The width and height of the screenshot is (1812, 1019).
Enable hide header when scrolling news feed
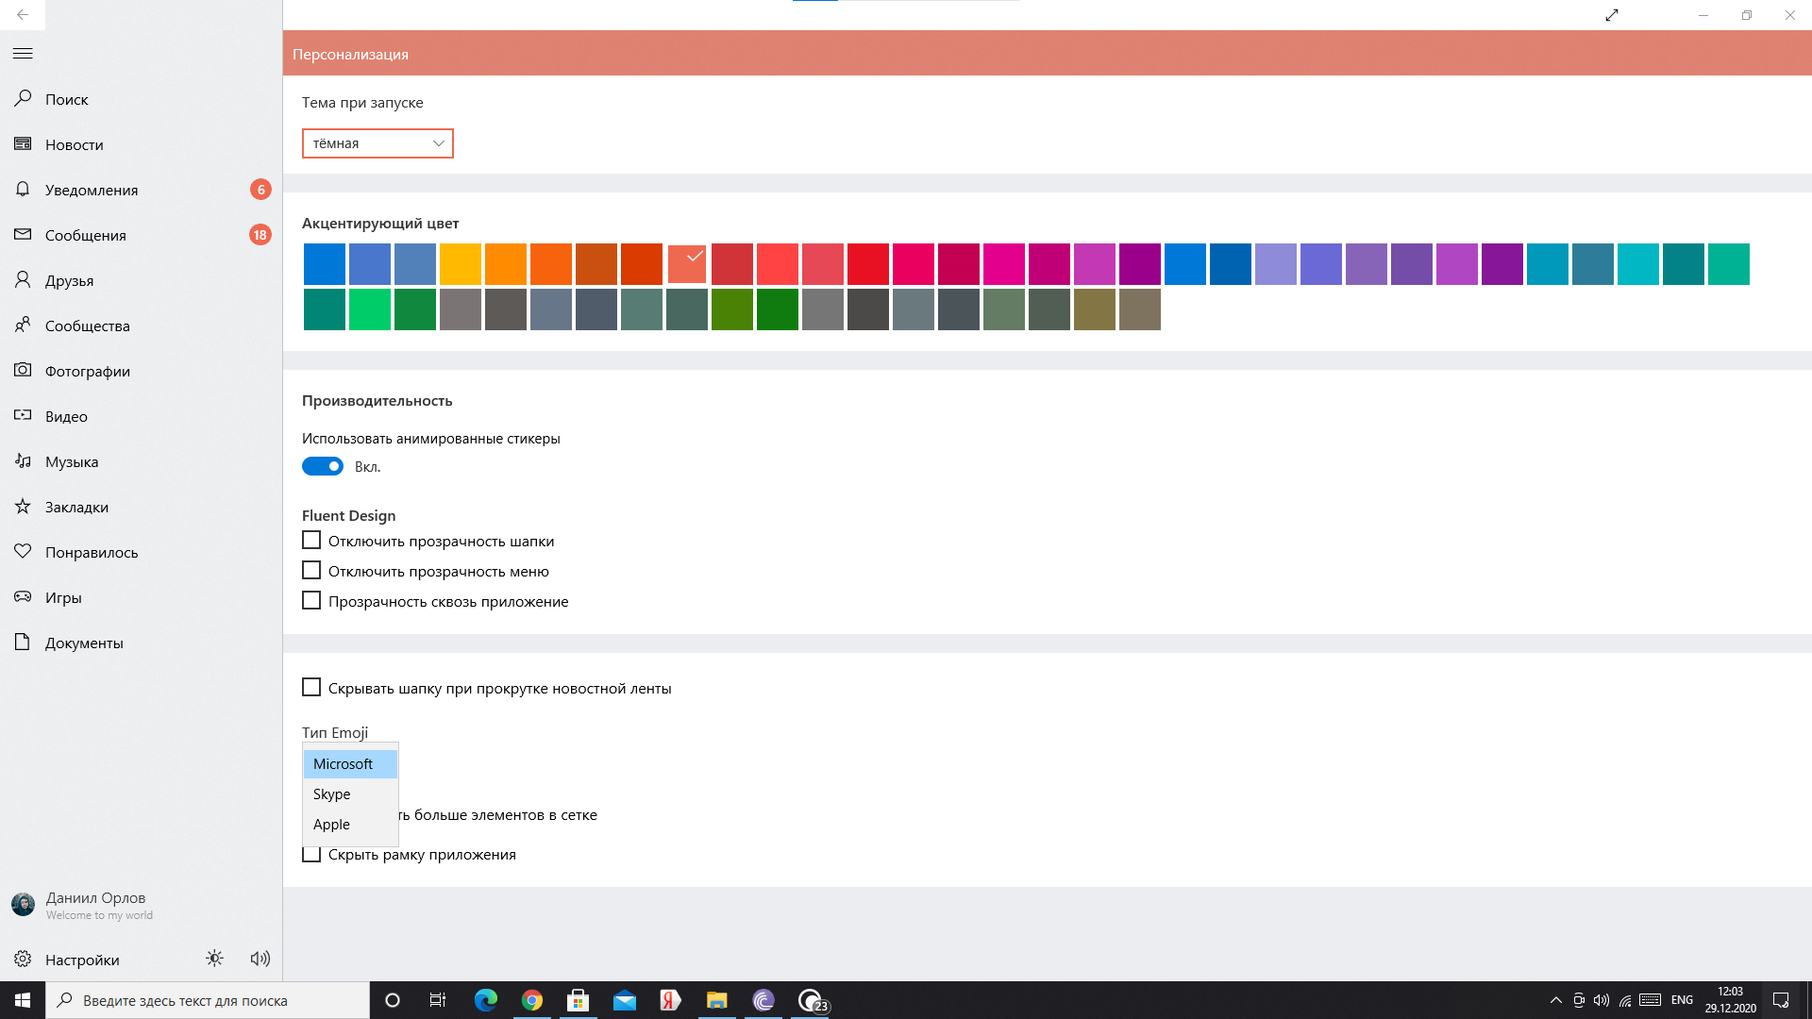click(x=311, y=688)
